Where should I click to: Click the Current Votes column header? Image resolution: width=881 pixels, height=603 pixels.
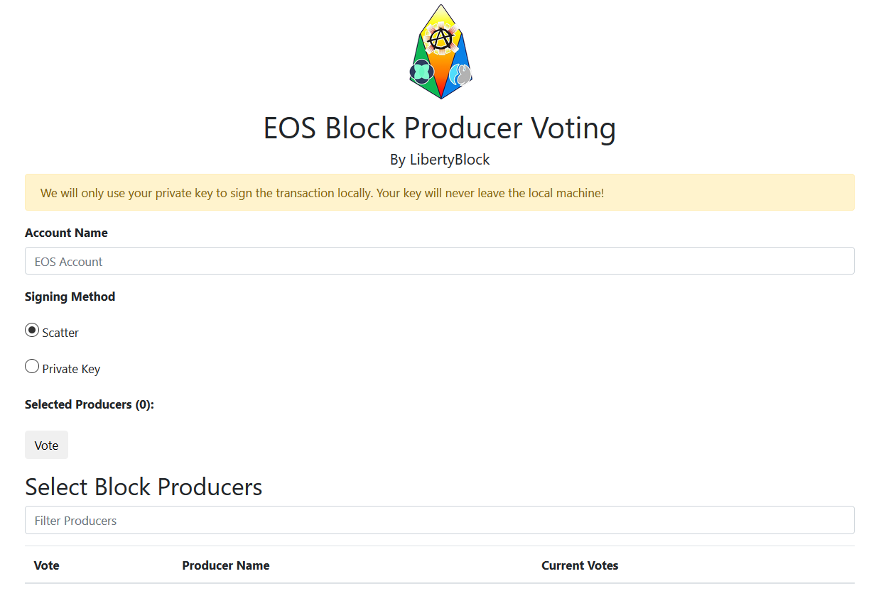pyautogui.click(x=580, y=565)
